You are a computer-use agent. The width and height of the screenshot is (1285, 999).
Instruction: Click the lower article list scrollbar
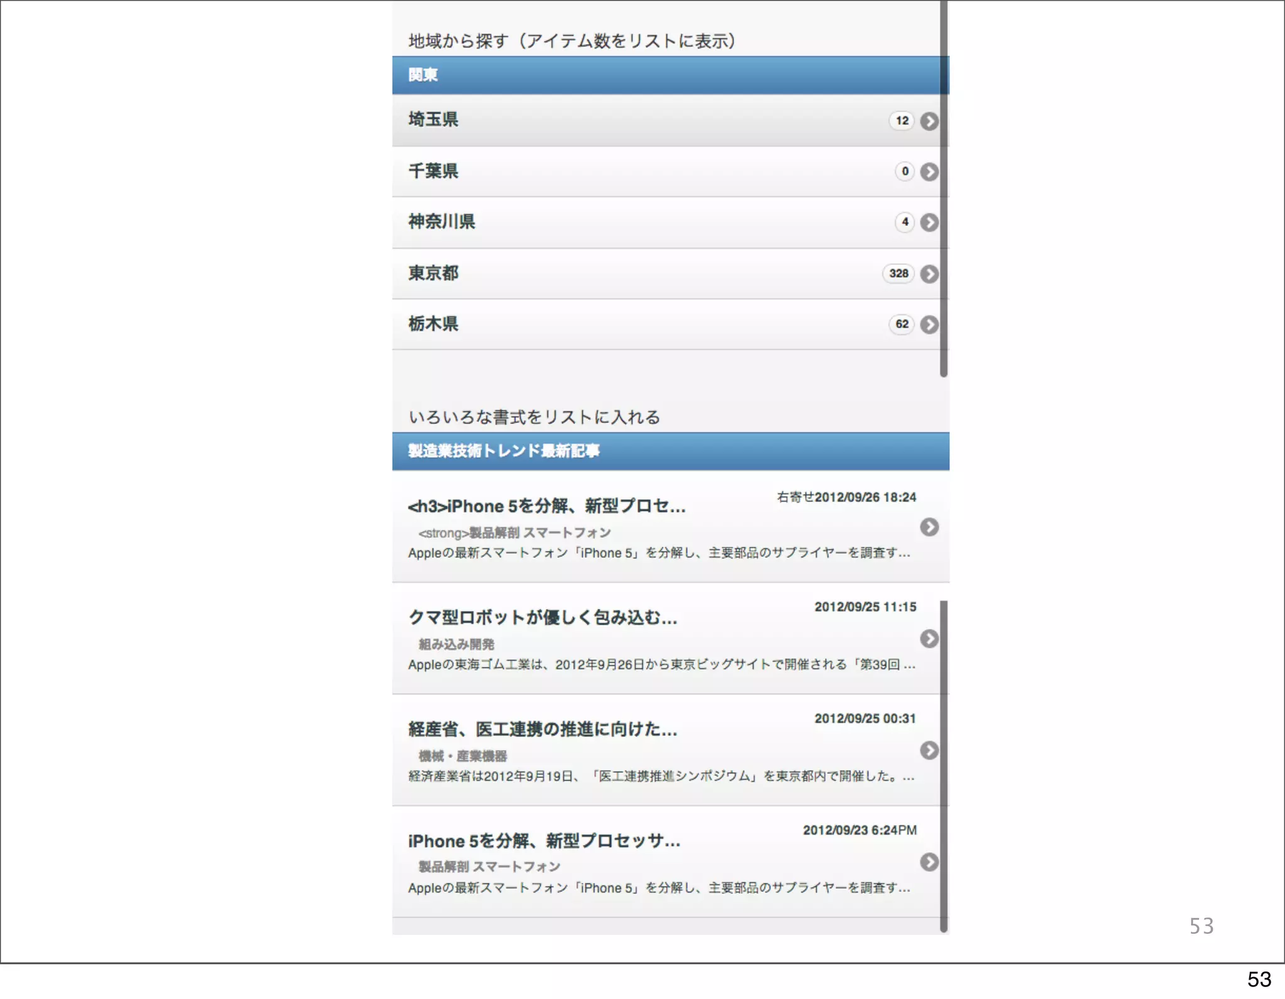pos(944,765)
